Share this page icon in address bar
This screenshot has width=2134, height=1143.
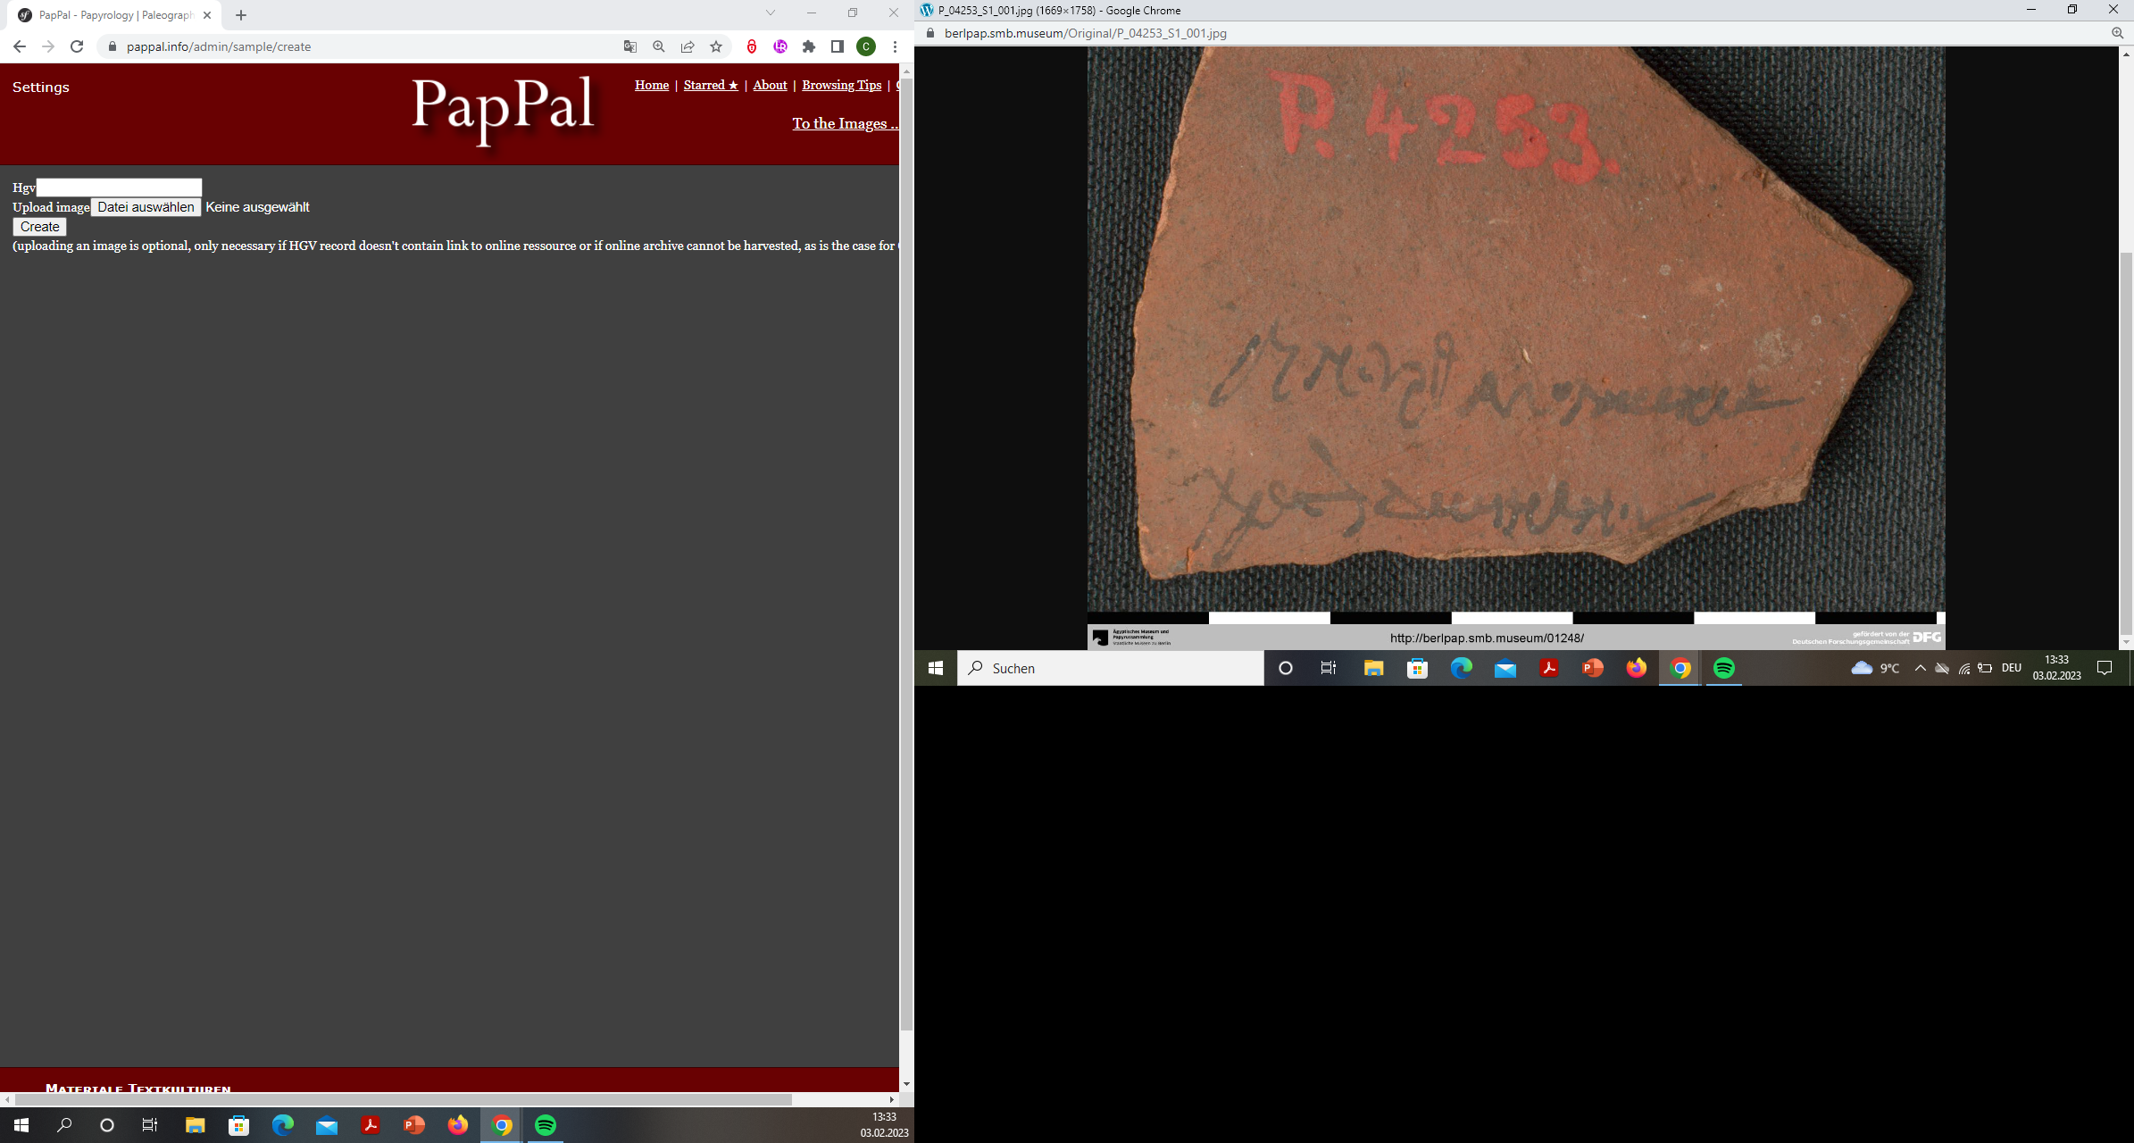(688, 46)
